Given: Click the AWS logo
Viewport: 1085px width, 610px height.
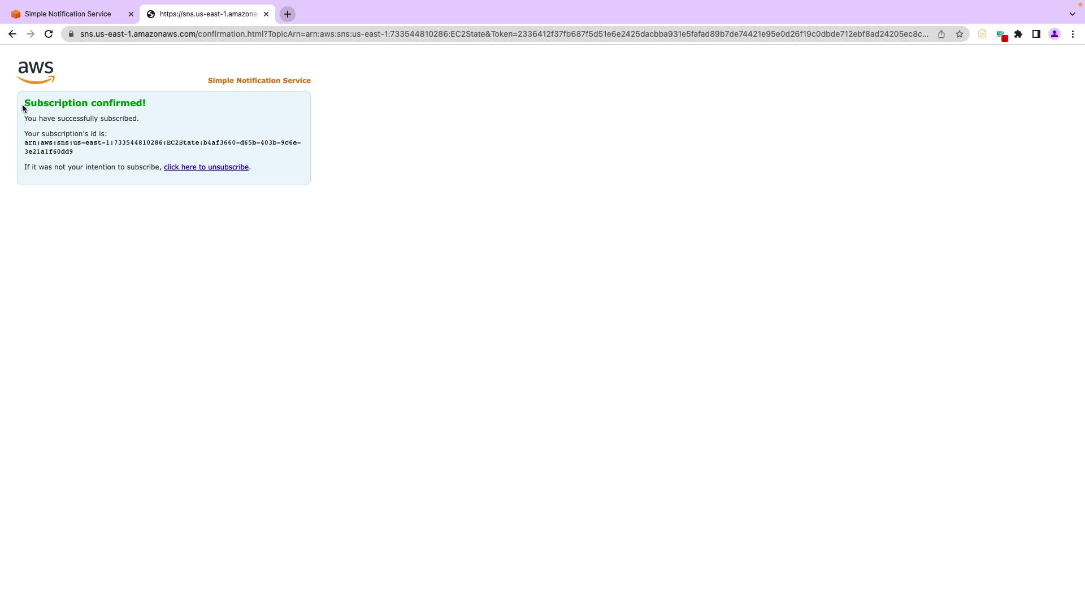Looking at the screenshot, I should click(x=36, y=72).
